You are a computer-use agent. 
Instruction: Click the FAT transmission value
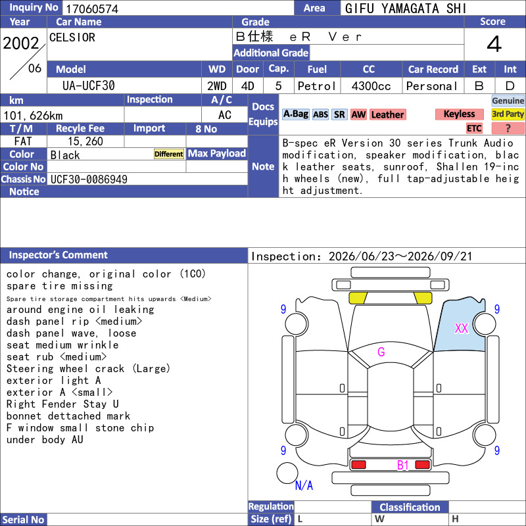[23, 141]
